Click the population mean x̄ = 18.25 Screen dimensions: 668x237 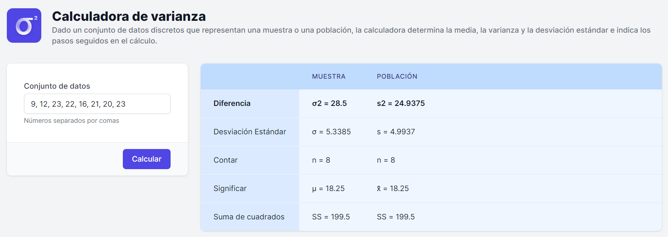click(x=393, y=189)
